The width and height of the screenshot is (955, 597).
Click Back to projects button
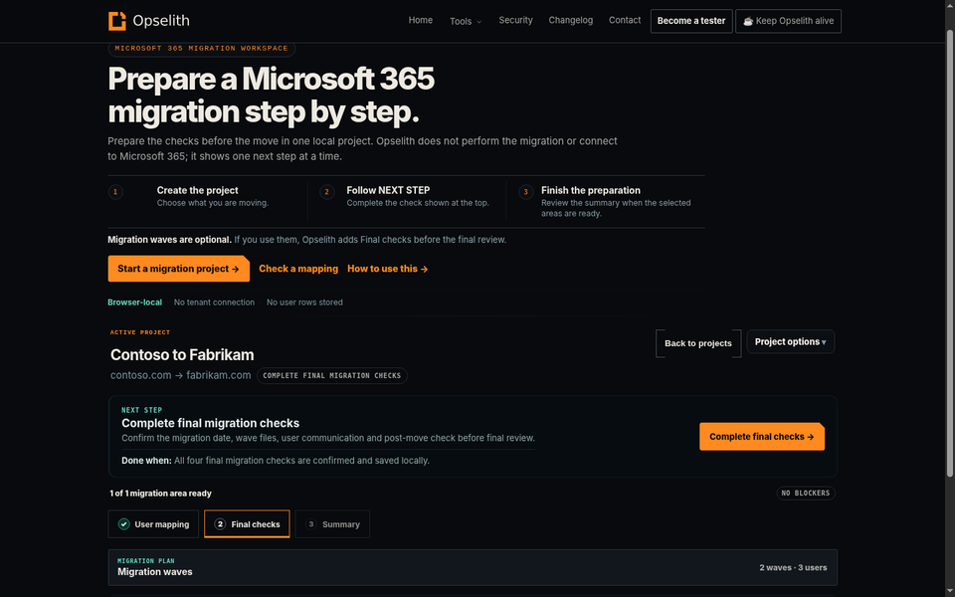pyautogui.click(x=698, y=343)
